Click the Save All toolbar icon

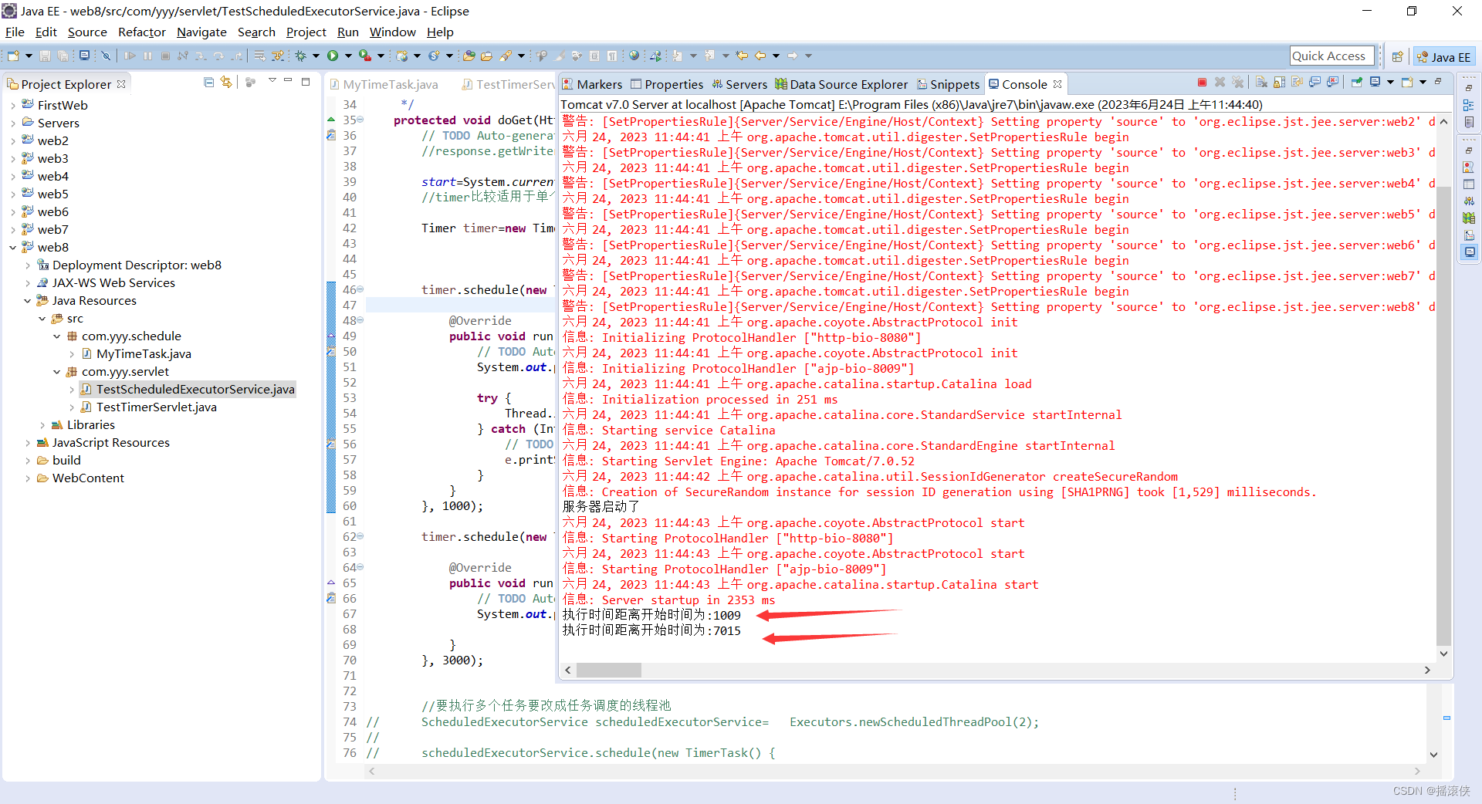[63, 56]
